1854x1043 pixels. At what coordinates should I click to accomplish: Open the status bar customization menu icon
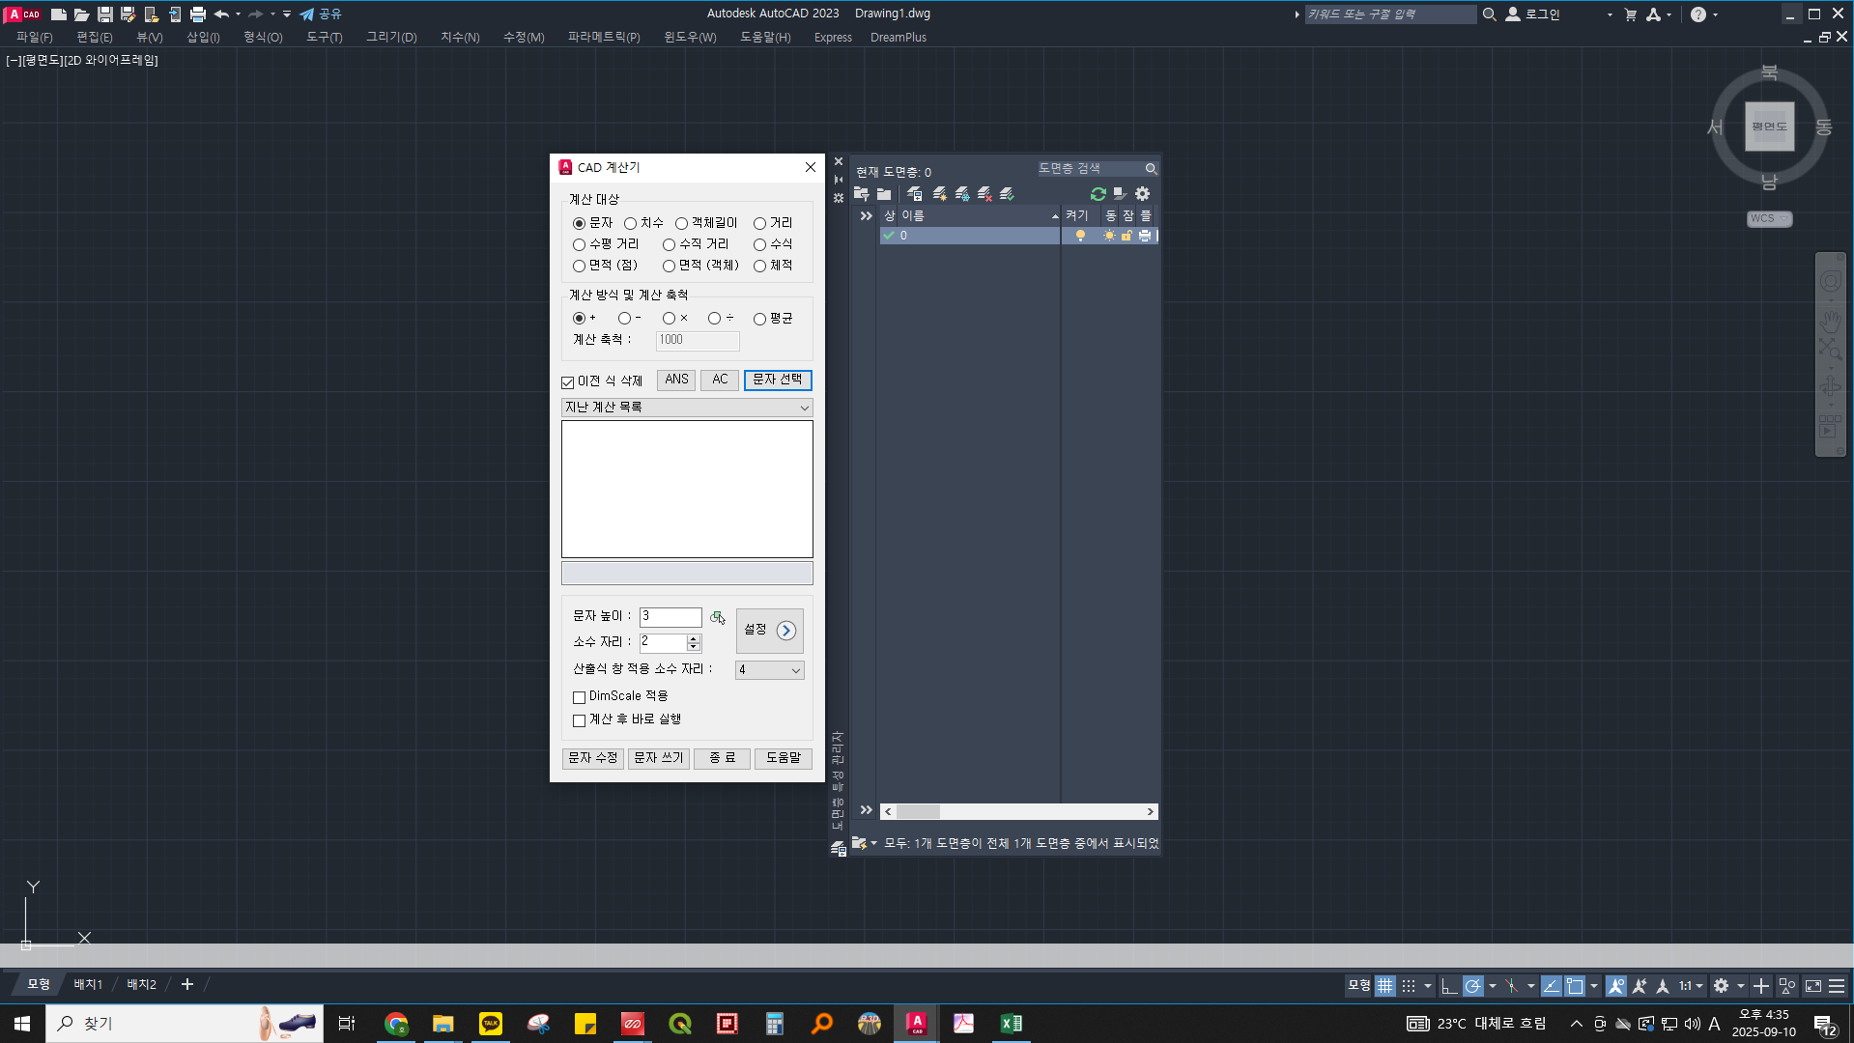[x=1837, y=986]
